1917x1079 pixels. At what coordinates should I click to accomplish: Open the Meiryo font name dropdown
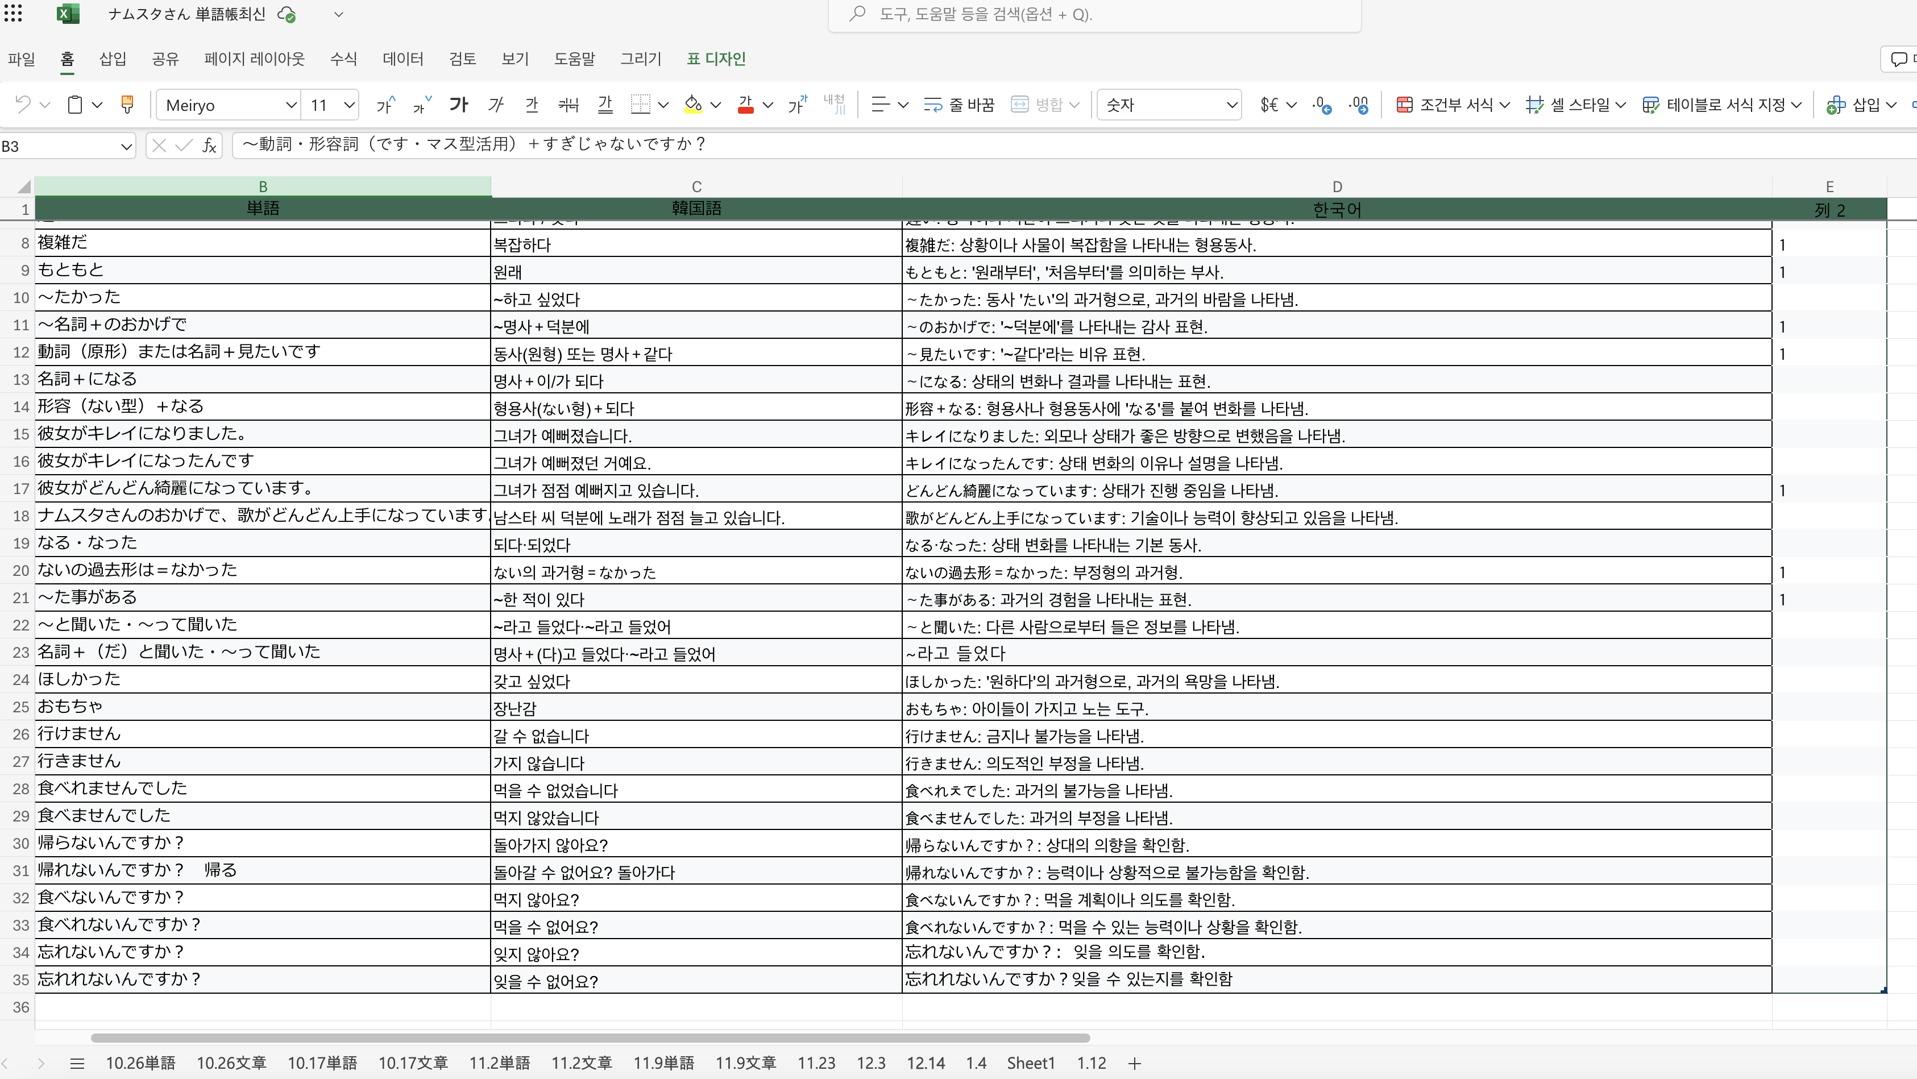[x=291, y=105]
